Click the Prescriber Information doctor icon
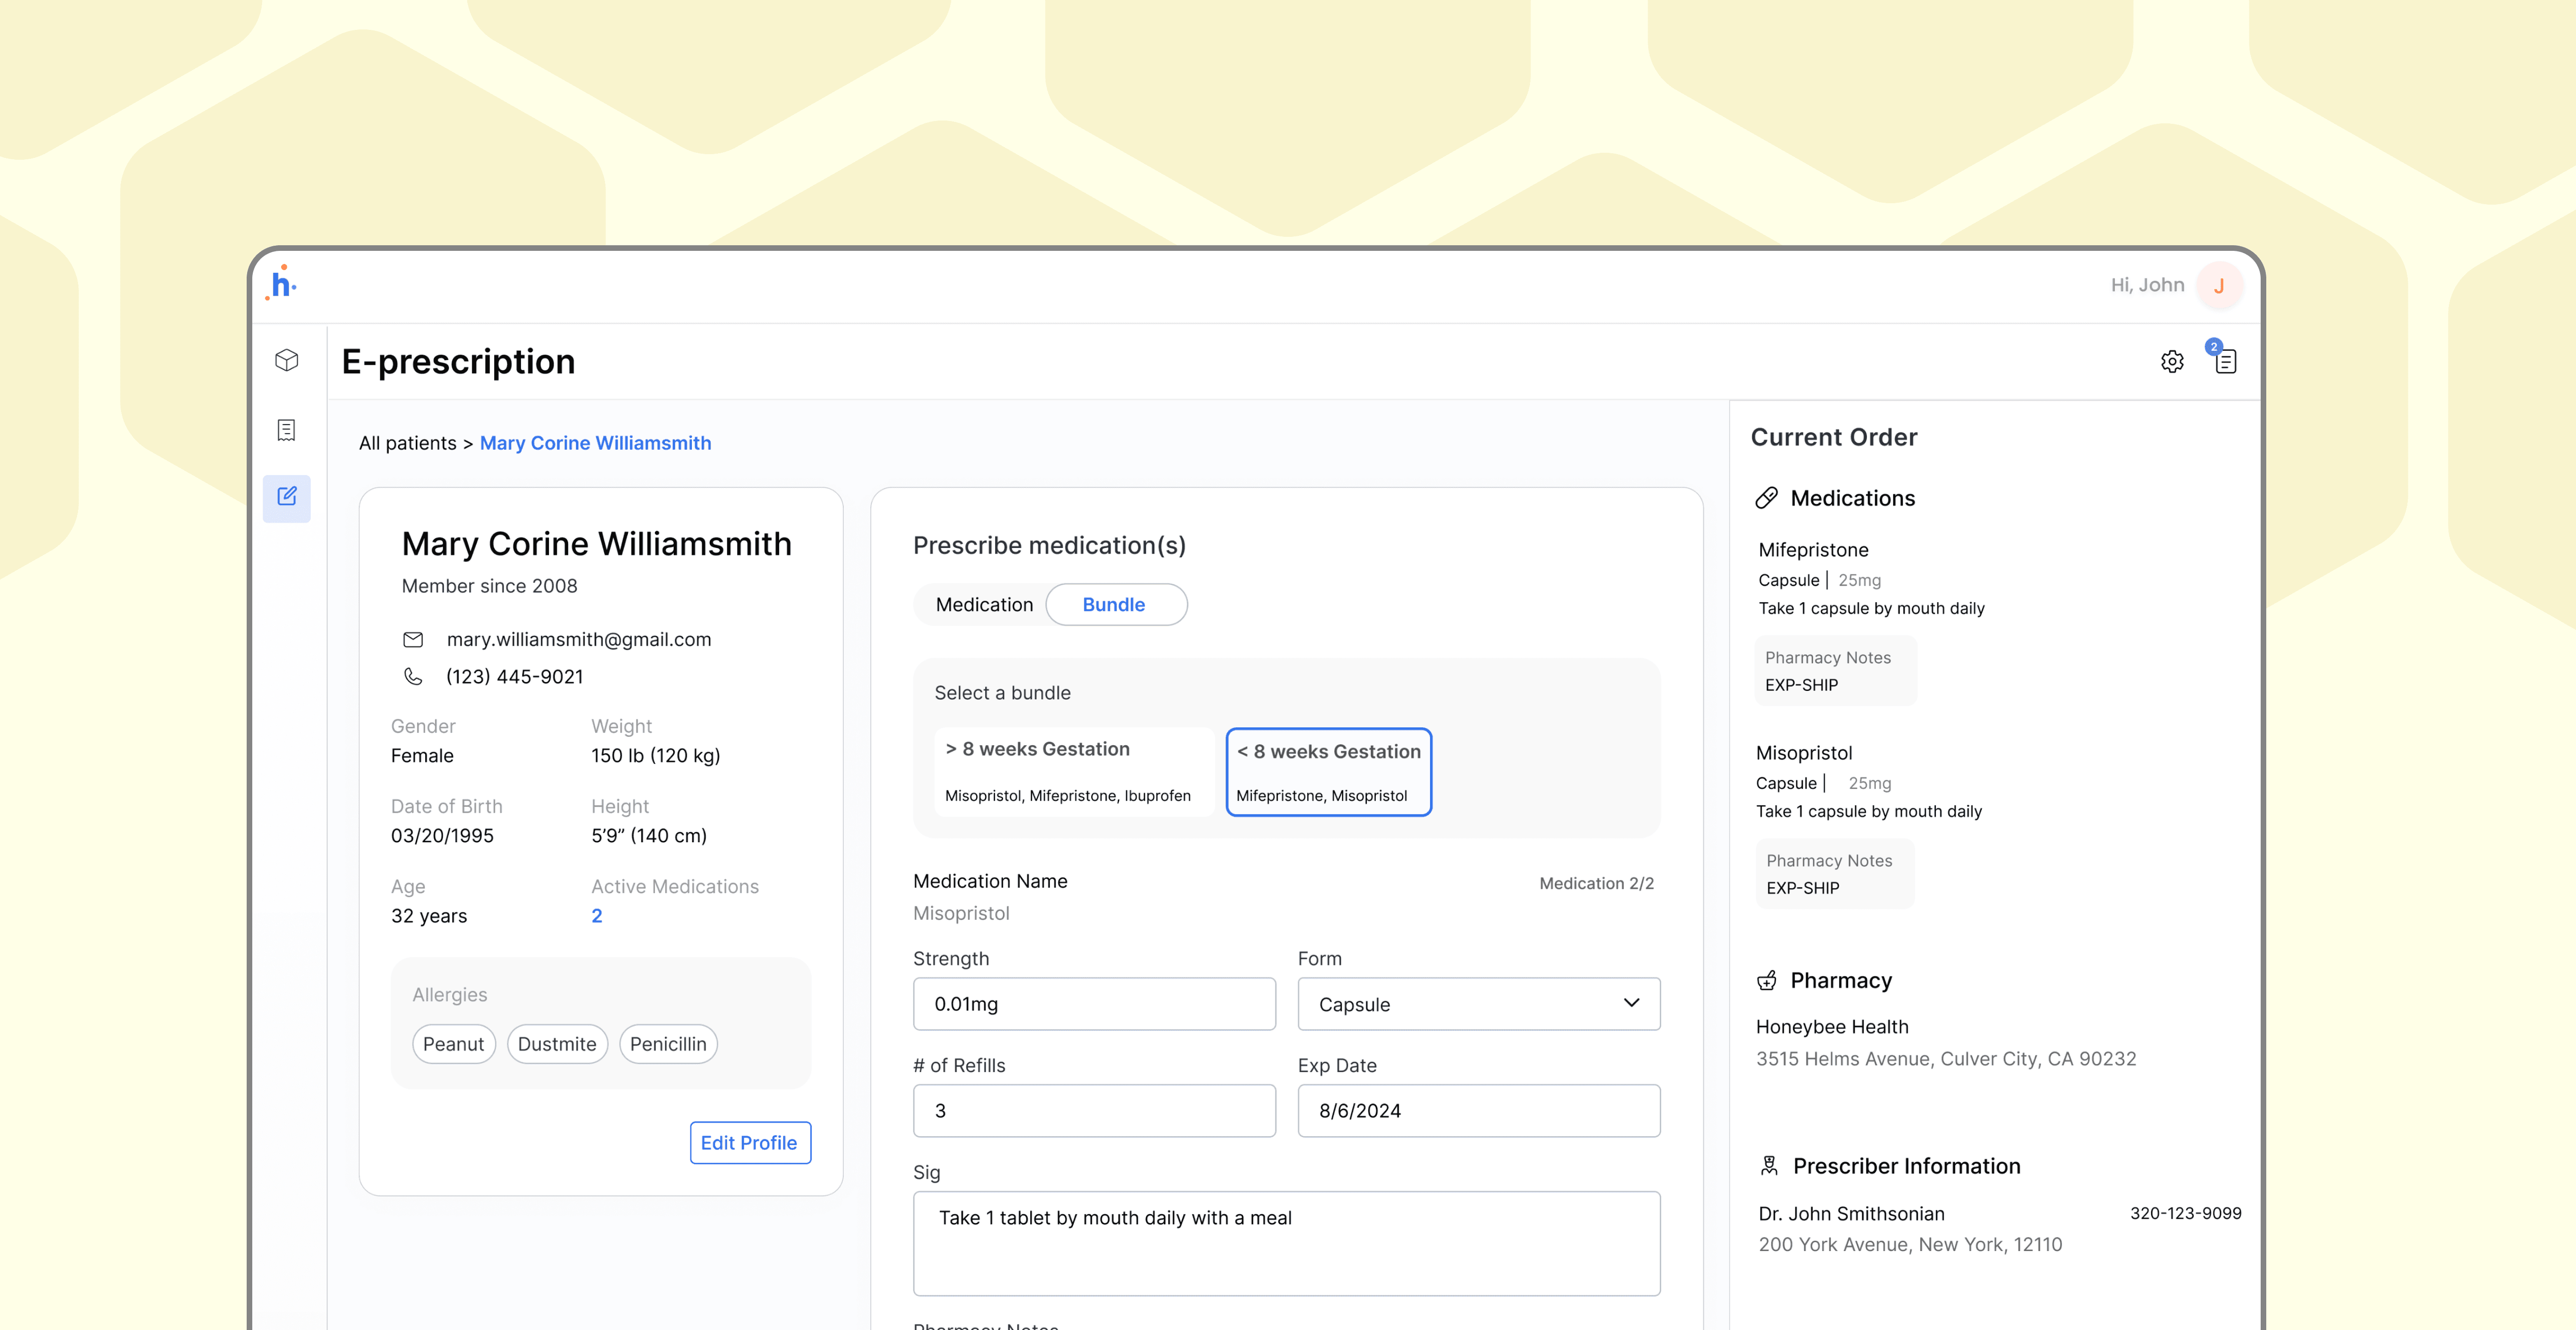 coord(1769,1166)
